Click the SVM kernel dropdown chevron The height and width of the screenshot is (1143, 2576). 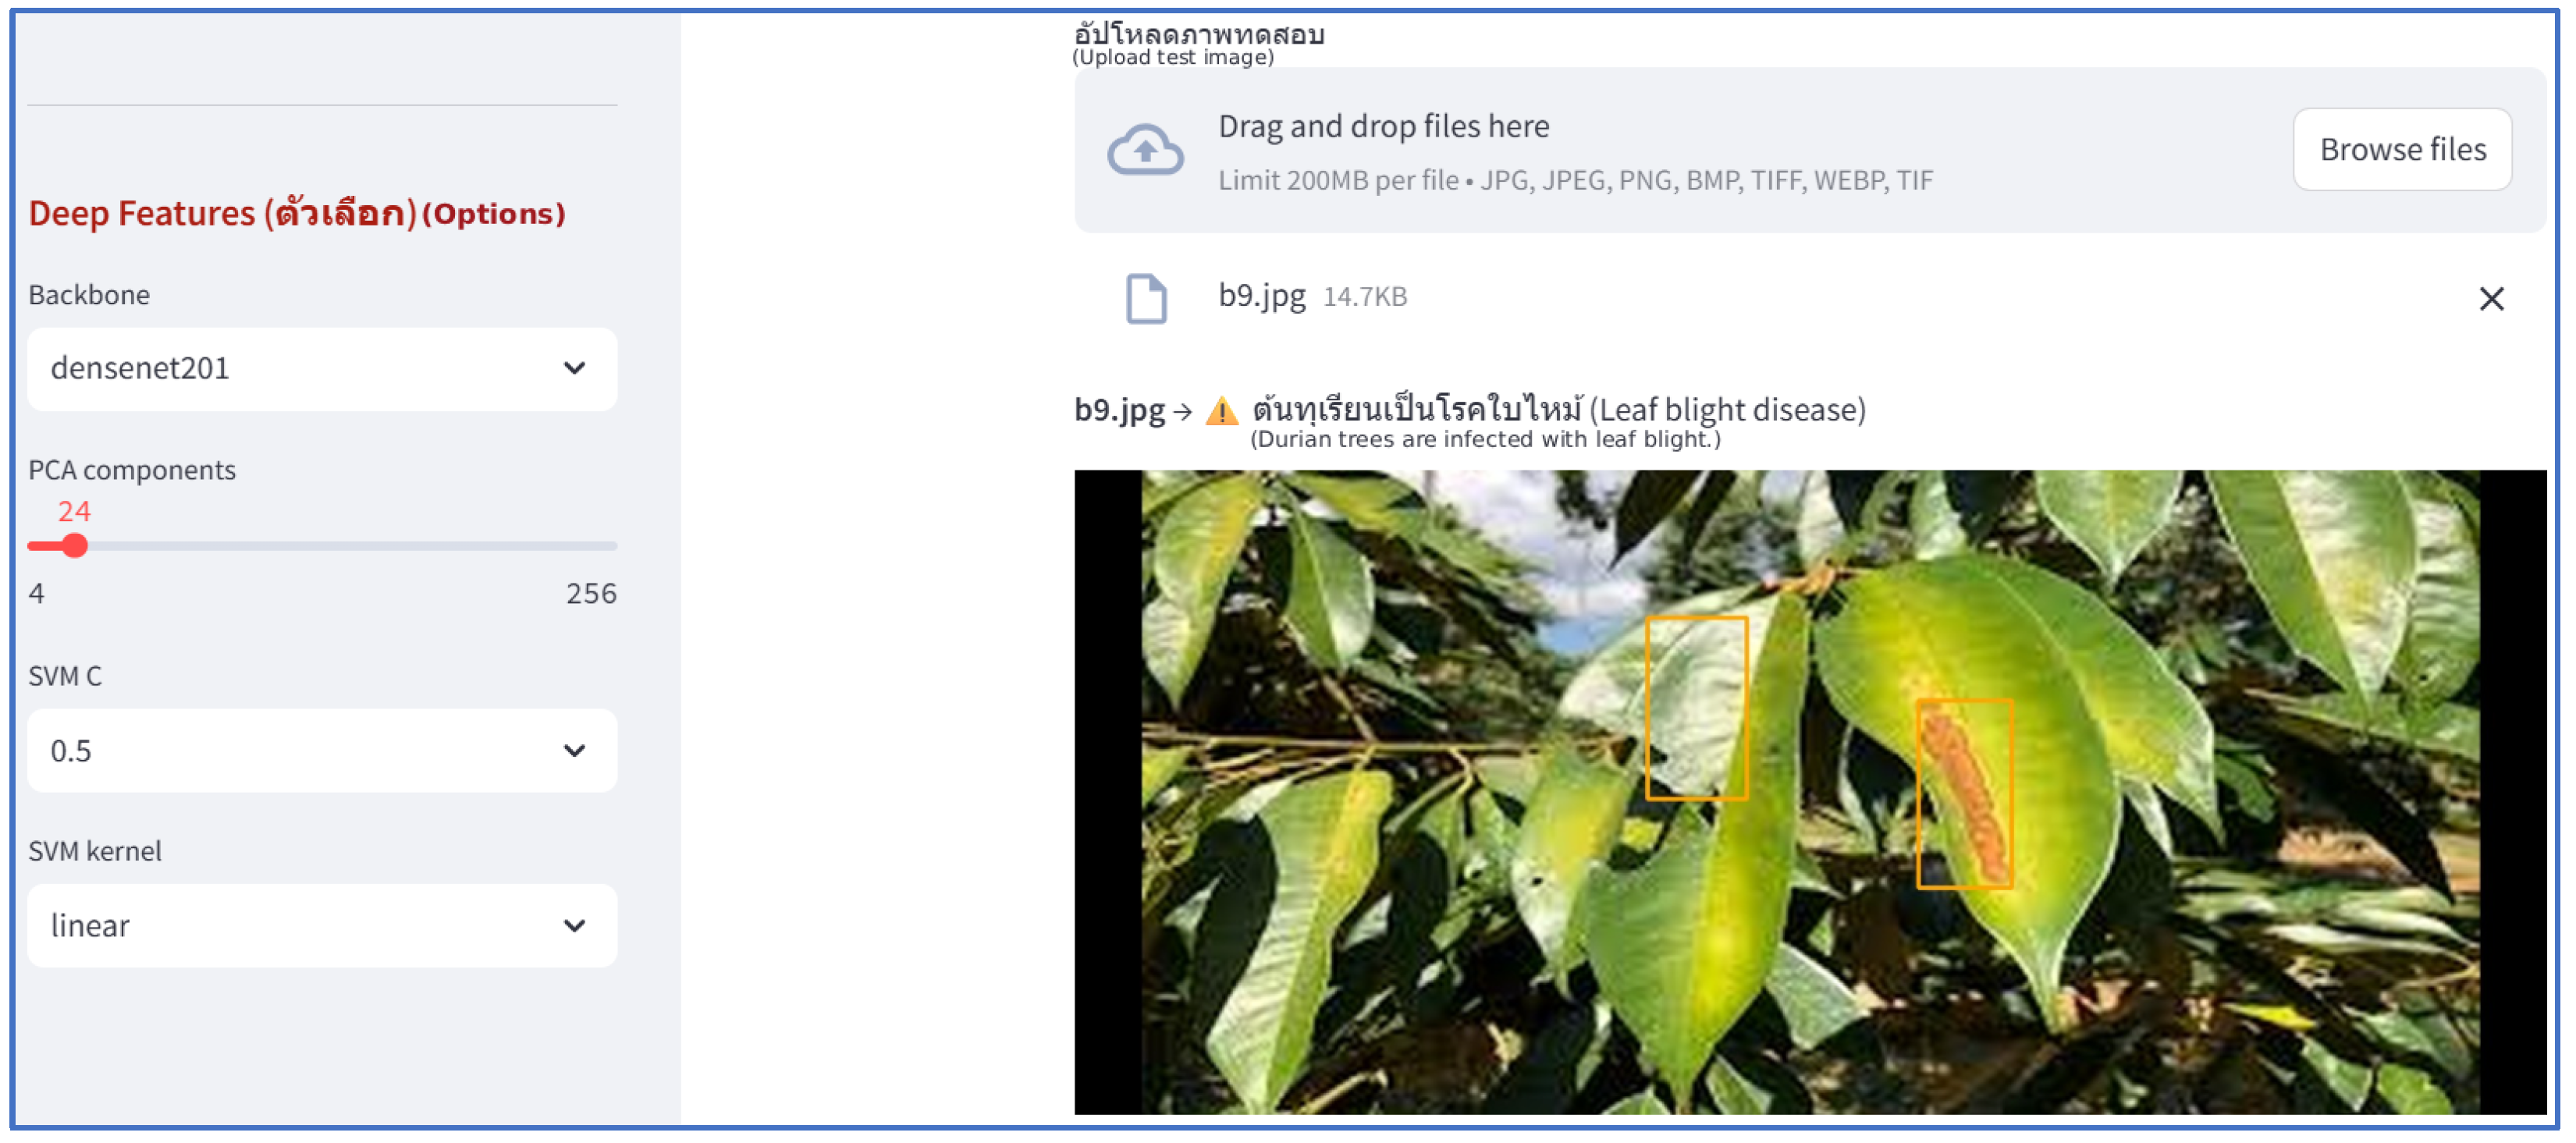pos(574,925)
